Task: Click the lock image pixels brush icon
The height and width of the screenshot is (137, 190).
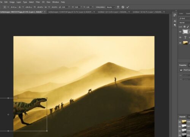Action: [x=188, y=27]
